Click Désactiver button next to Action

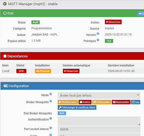click(113, 22)
